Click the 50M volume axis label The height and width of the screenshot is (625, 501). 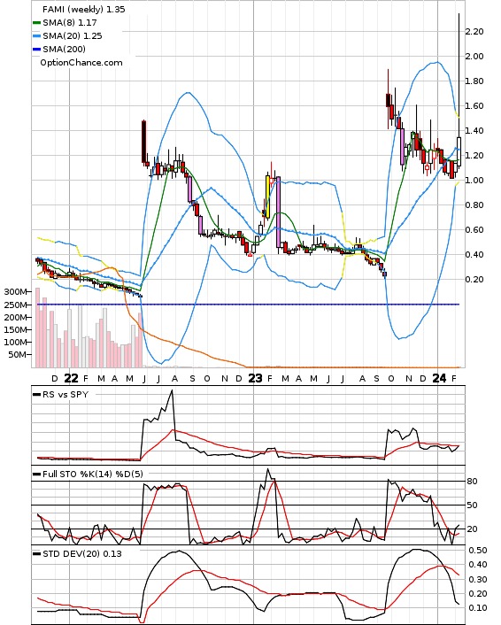click(18, 354)
